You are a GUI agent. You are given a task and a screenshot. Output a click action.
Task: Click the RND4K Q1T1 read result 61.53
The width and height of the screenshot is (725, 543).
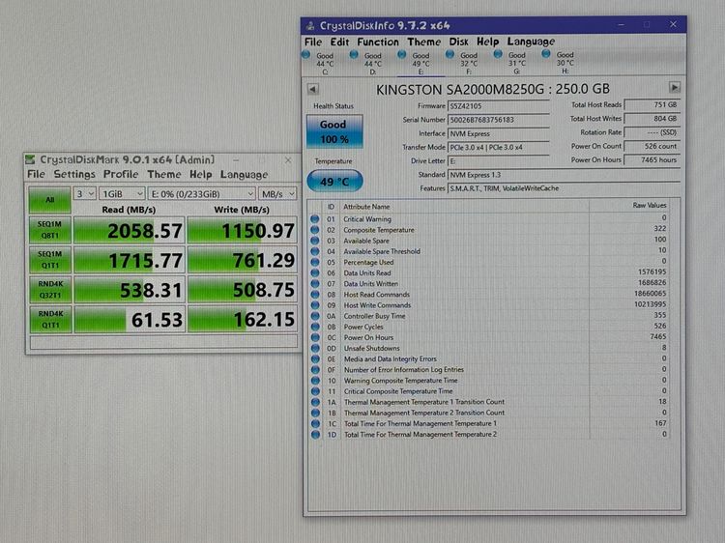(x=130, y=320)
